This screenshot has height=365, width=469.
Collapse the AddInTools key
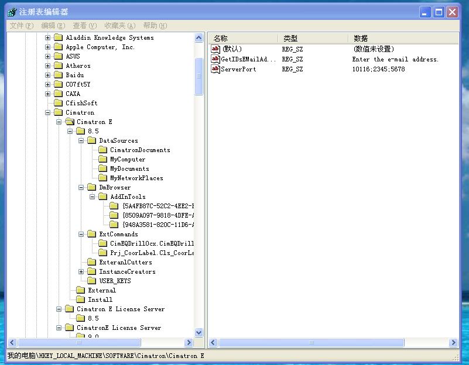click(x=92, y=197)
